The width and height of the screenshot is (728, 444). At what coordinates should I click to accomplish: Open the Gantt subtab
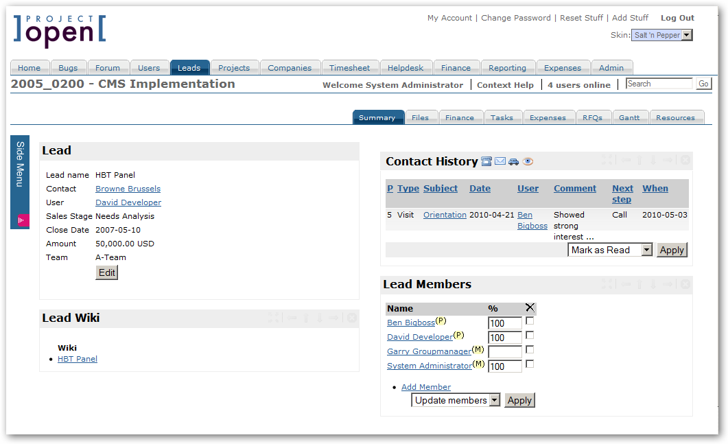pyautogui.click(x=630, y=117)
